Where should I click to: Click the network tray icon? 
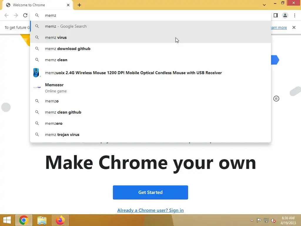[x=266, y=220]
